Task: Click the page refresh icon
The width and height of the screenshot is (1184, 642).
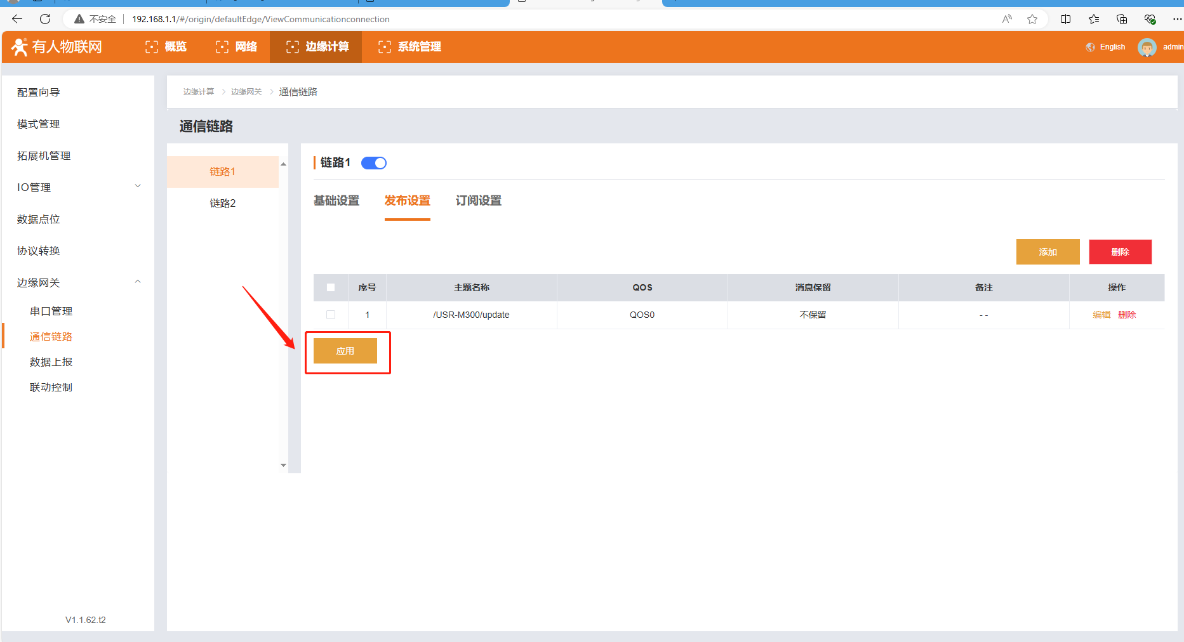Action: click(45, 19)
